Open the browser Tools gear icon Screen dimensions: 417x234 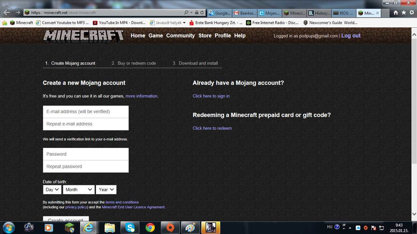click(x=411, y=13)
